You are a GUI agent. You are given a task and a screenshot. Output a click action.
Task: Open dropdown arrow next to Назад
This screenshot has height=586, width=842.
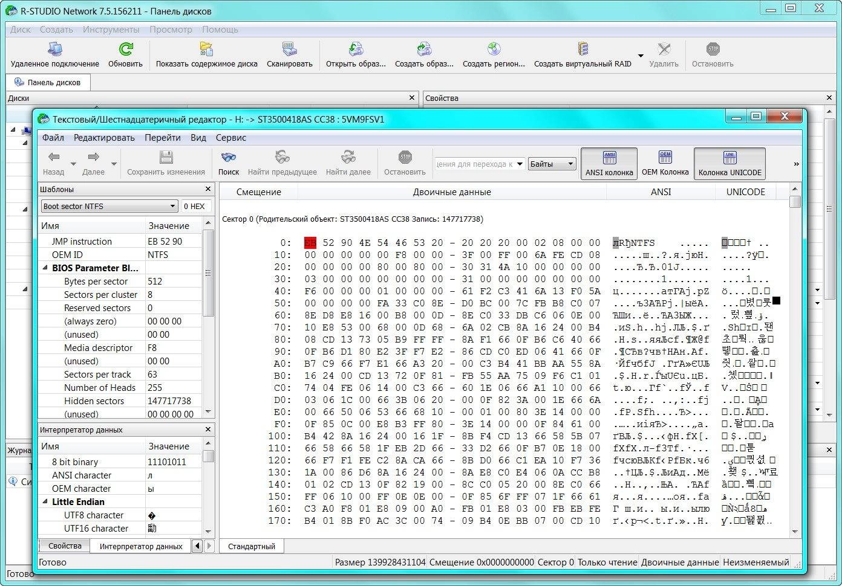pos(73,164)
